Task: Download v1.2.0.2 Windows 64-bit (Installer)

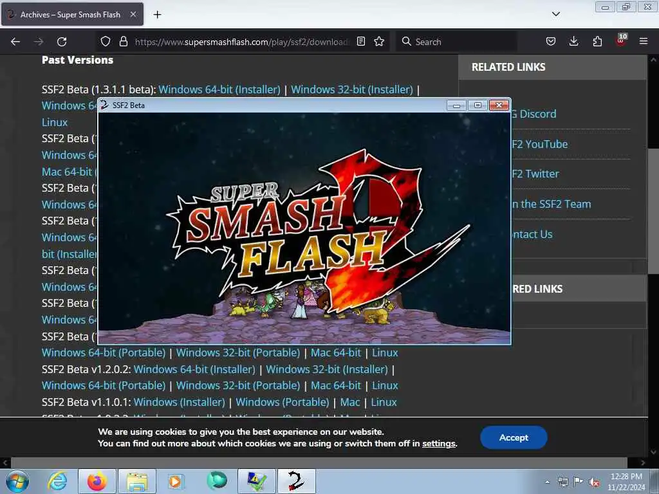Action: [194, 369]
